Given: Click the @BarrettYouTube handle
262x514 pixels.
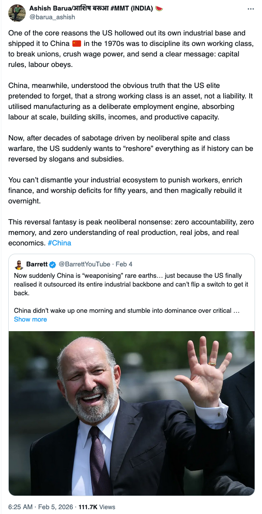Looking at the screenshot, I should coord(84,265).
